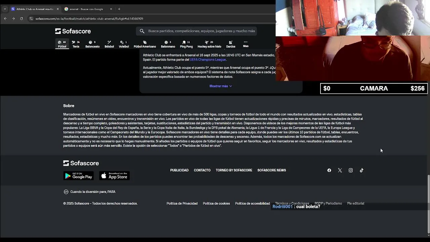Click the 18+ responsible gaming icon

66,192
